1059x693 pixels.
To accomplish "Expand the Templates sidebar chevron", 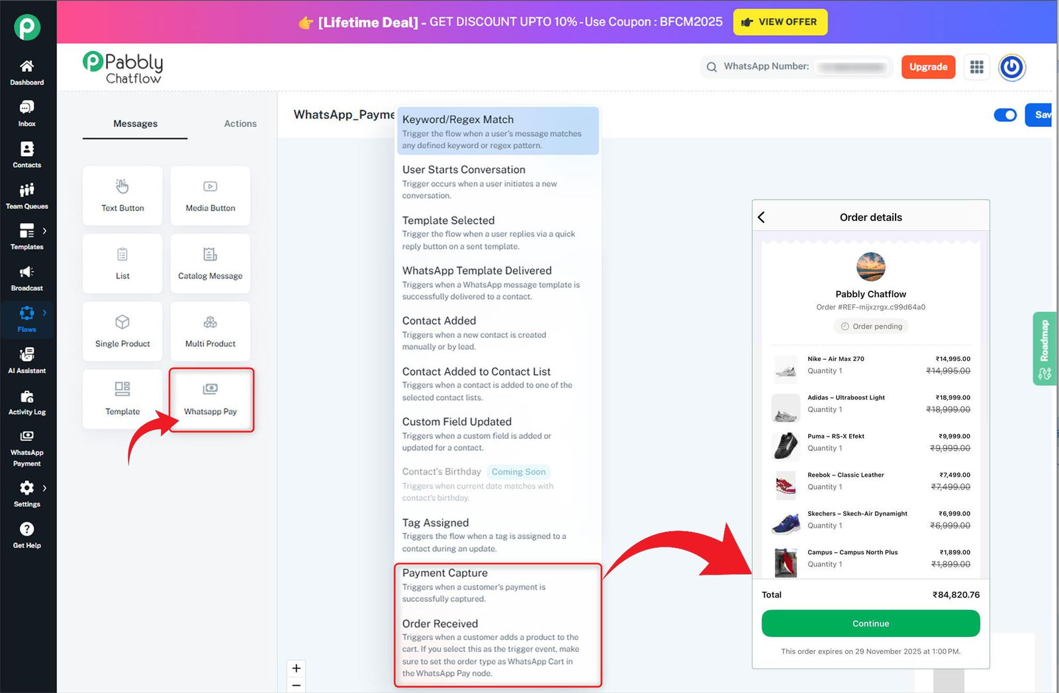I will click(x=44, y=231).
